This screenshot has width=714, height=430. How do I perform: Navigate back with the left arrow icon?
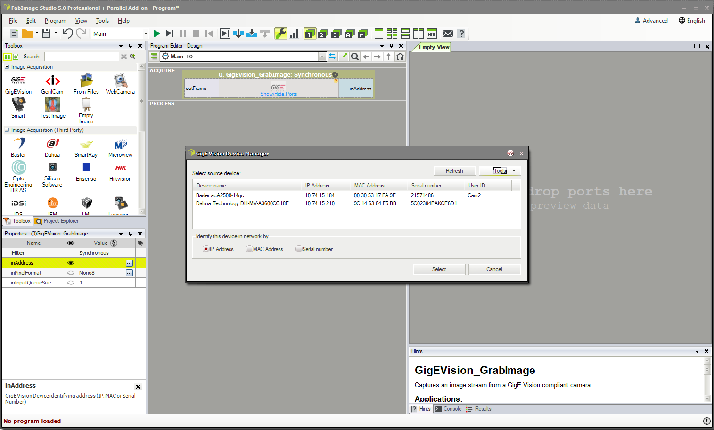coord(366,57)
